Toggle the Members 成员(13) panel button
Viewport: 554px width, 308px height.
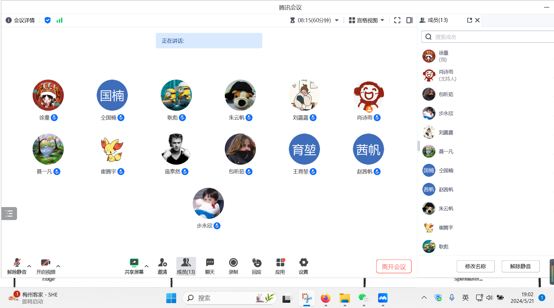click(x=186, y=266)
